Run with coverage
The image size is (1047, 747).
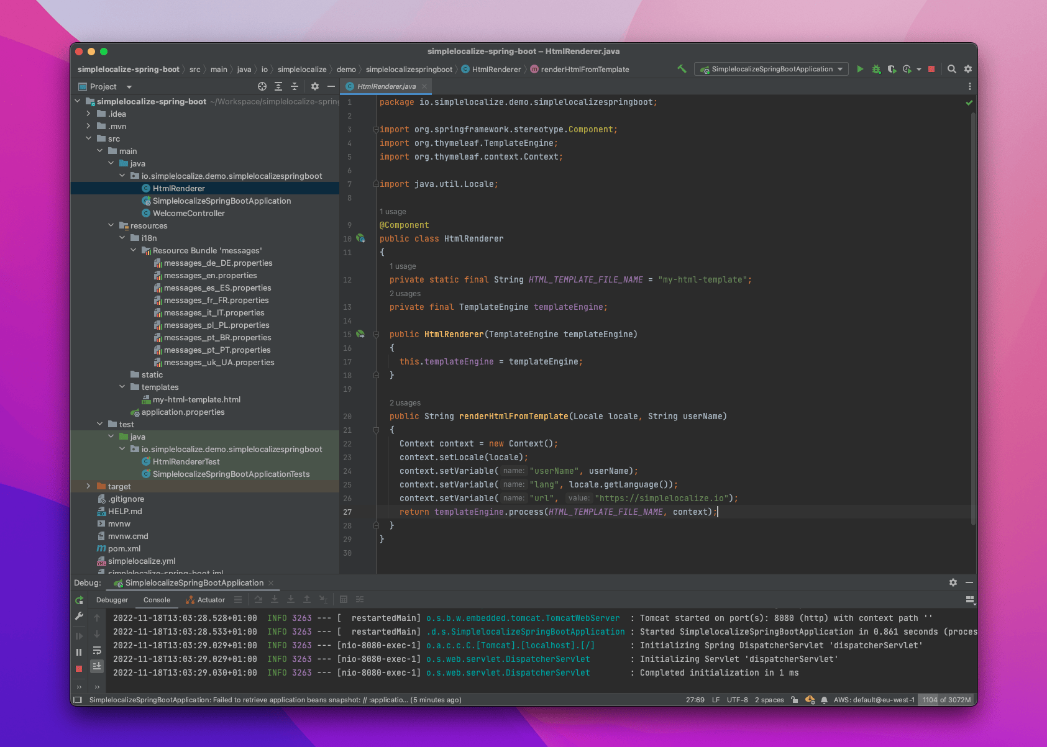(893, 69)
